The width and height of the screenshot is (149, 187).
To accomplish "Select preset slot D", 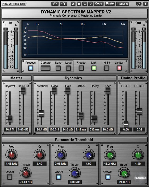I will [x=90, y=4].
